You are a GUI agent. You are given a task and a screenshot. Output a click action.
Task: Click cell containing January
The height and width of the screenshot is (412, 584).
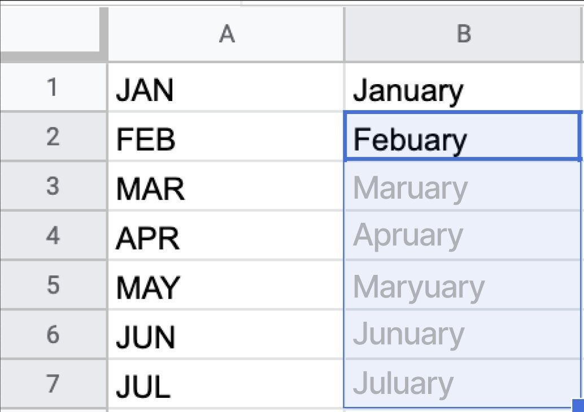(x=463, y=87)
